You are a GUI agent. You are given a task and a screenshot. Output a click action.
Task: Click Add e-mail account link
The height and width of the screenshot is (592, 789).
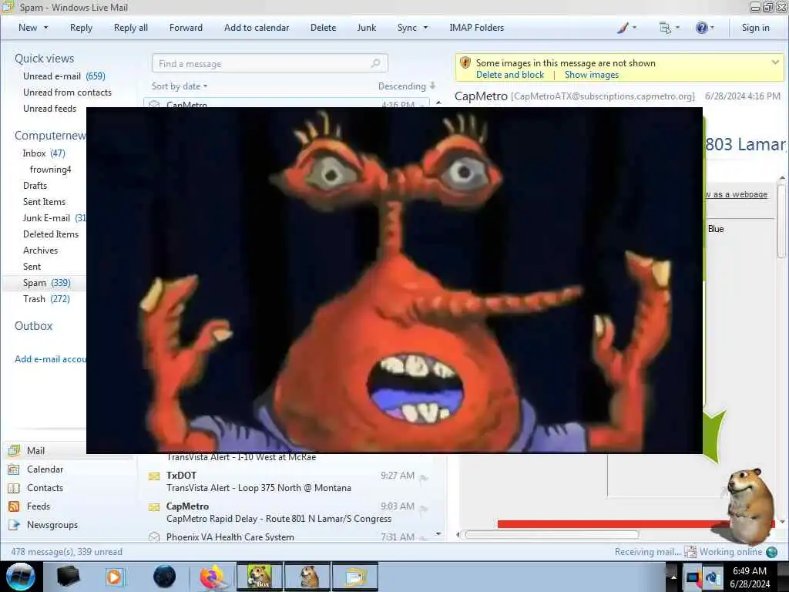tap(50, 359)
